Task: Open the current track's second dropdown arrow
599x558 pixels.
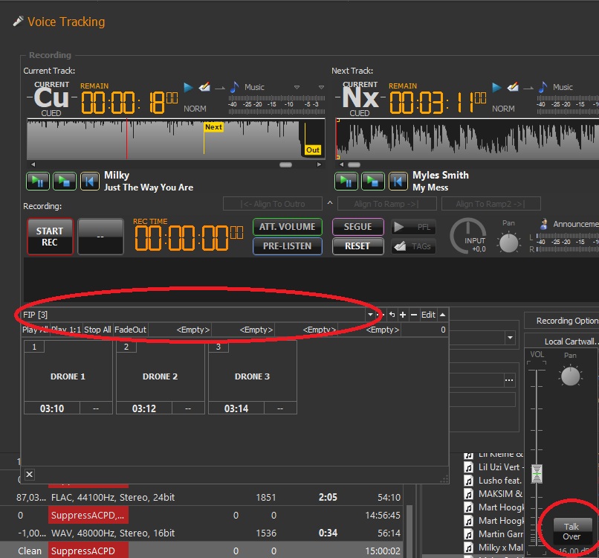Action: tap(321, 88)
